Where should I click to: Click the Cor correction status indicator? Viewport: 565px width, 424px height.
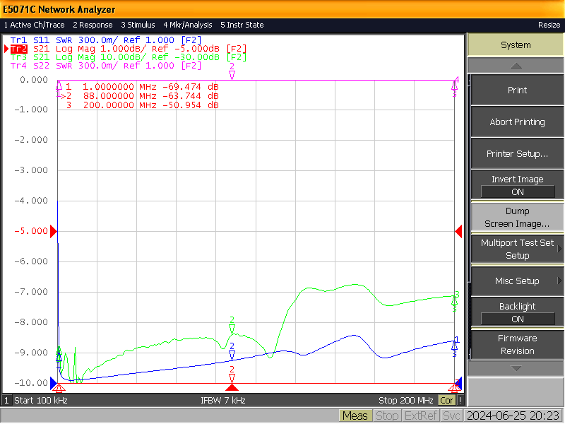pos(446,400)
